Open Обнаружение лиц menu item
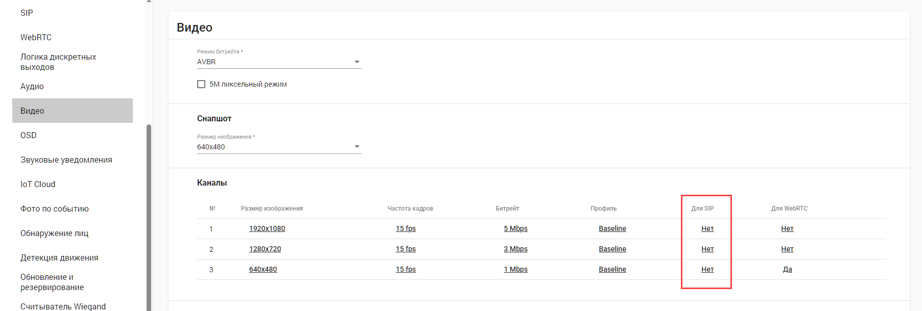Screen dimensions: 922x311 [54, 233]
